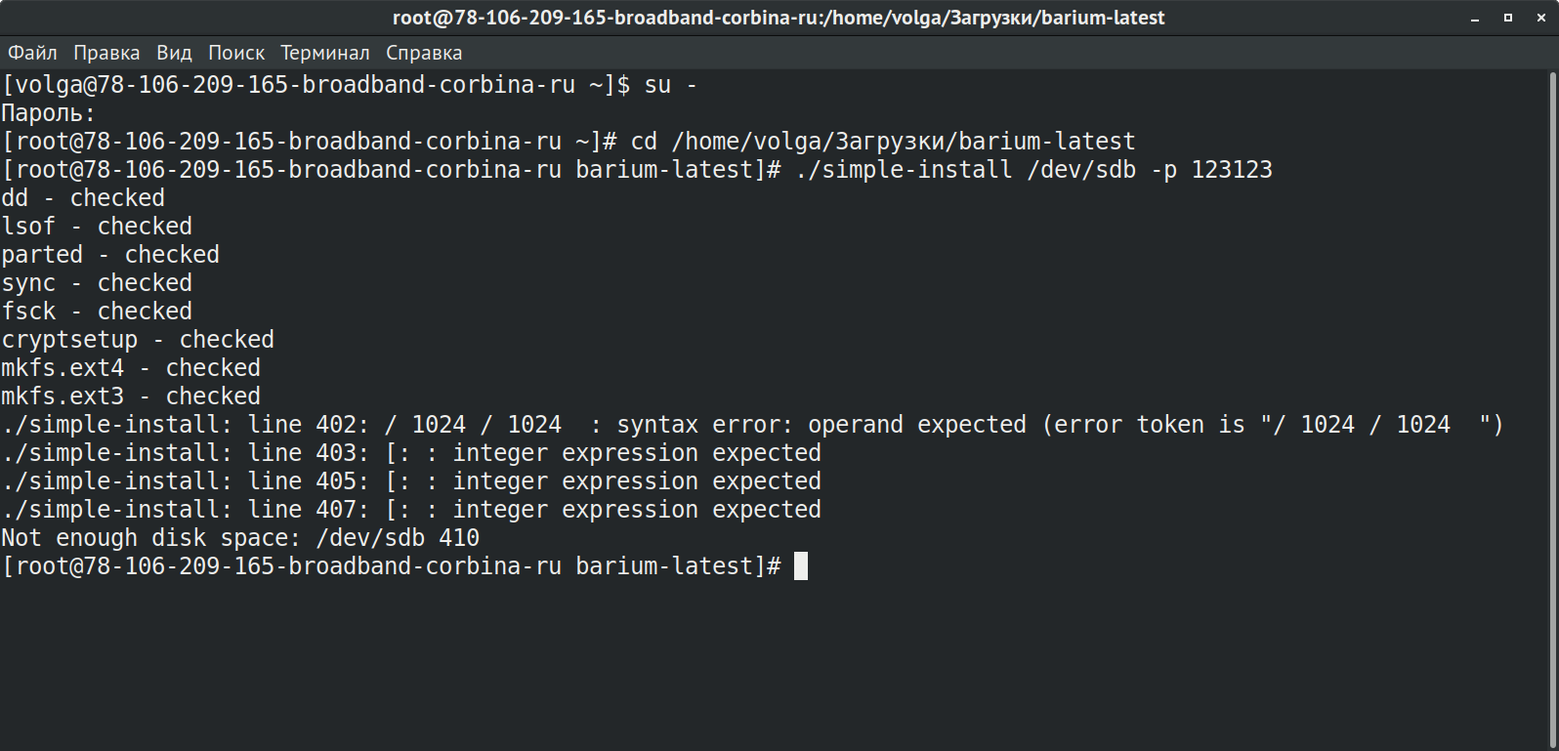Minimize the terminal window

point(1475,19)
